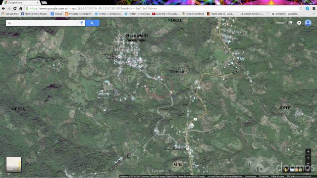Select the Street View pegman icon
This screenshot has width=317, height=178.
(285, 170)
